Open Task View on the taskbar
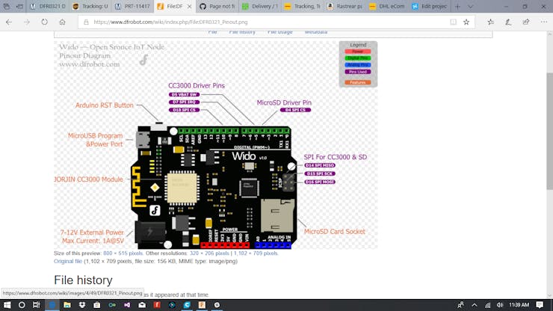This screenshot has height=311, width=553. 37,305
